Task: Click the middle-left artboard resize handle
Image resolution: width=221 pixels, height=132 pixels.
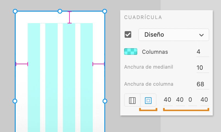Action: pos(15,101)
